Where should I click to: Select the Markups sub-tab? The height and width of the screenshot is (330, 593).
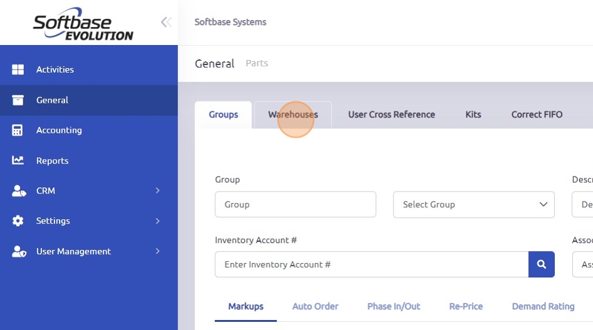point(246,307)
